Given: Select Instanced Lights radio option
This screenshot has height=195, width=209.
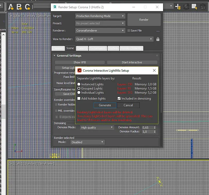Looking at the screenshot, I should click(x=79, y=84).
